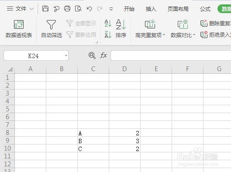Select column E header

(x=156, y=69)
